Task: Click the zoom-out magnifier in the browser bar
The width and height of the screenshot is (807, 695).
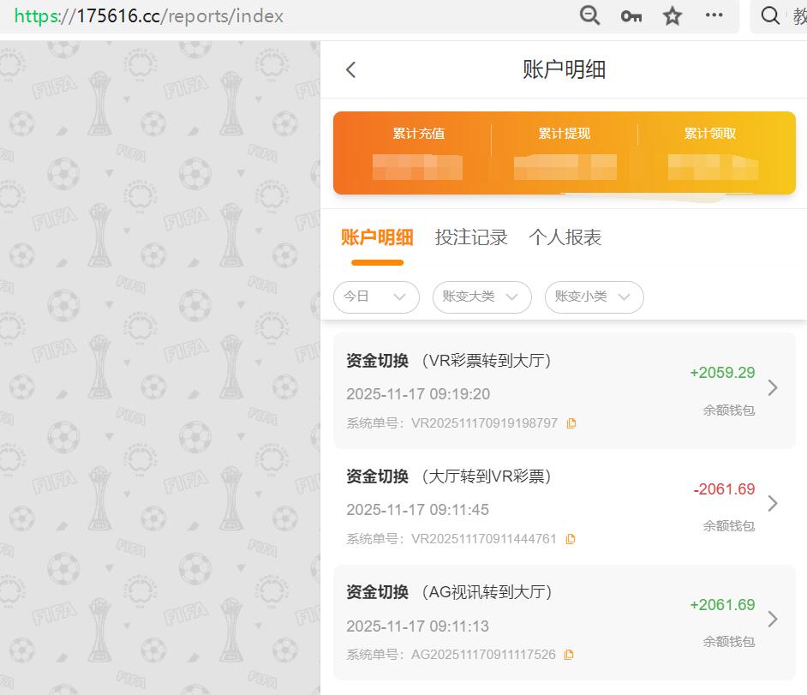Action: pos(589,15)
